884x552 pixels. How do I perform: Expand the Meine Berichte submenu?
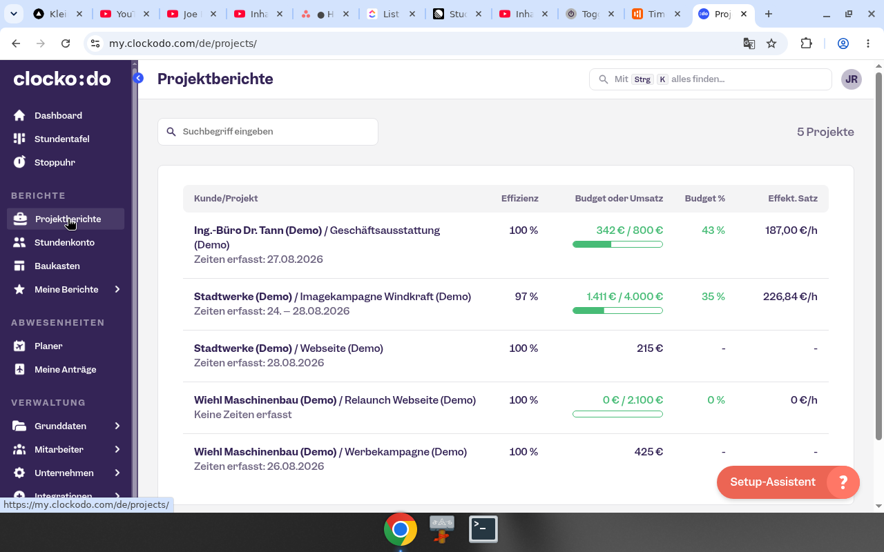117,289
